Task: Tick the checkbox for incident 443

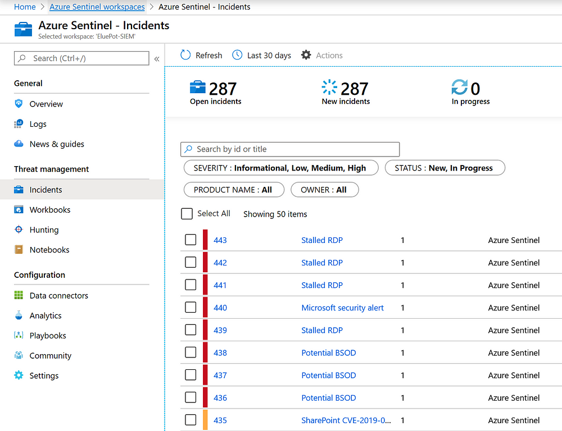Action: (191, 240)
